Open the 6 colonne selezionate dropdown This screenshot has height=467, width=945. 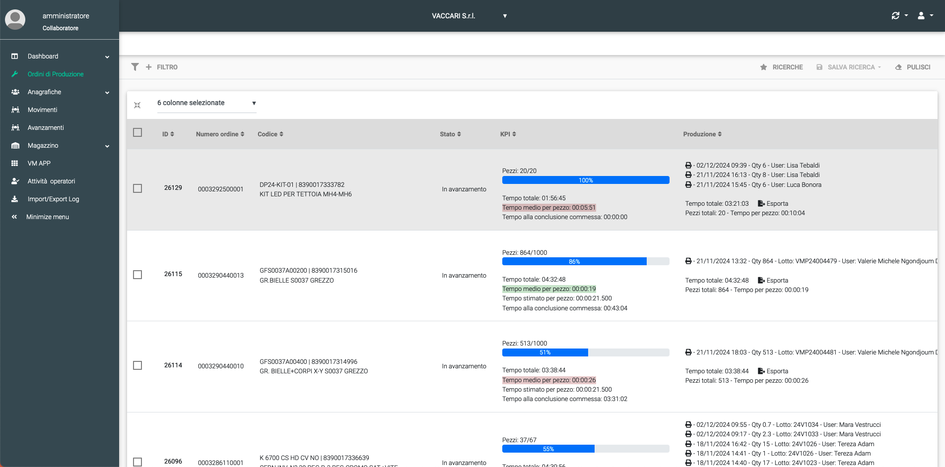click(x=206, y=103)
